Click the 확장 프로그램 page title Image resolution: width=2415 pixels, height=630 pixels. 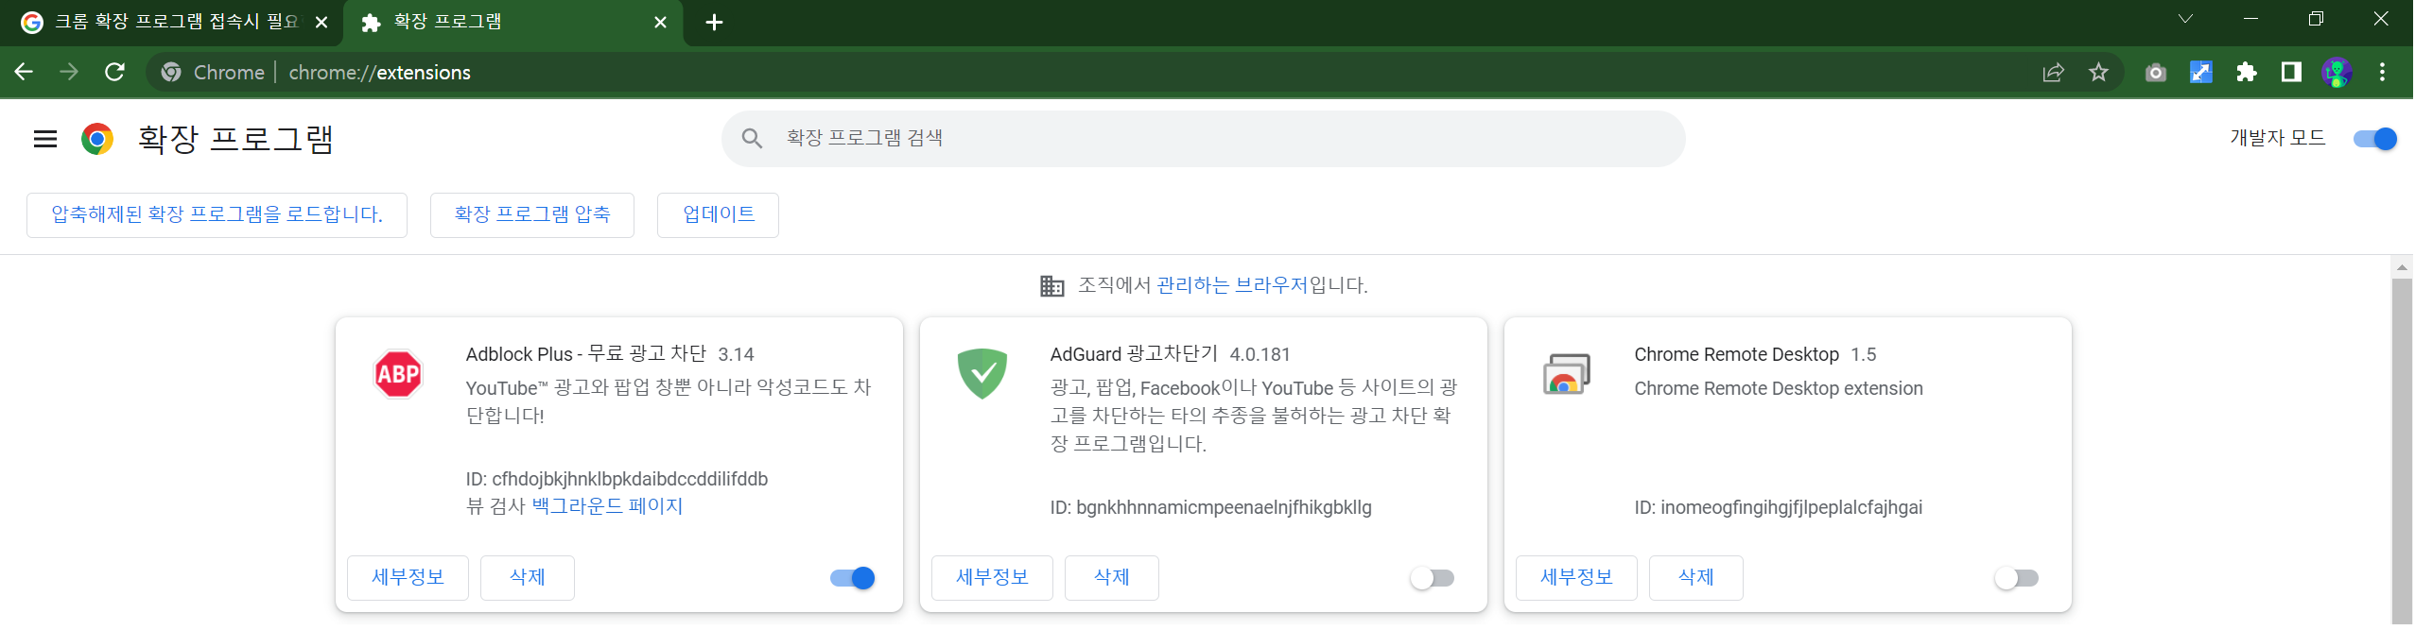(235, 140)
